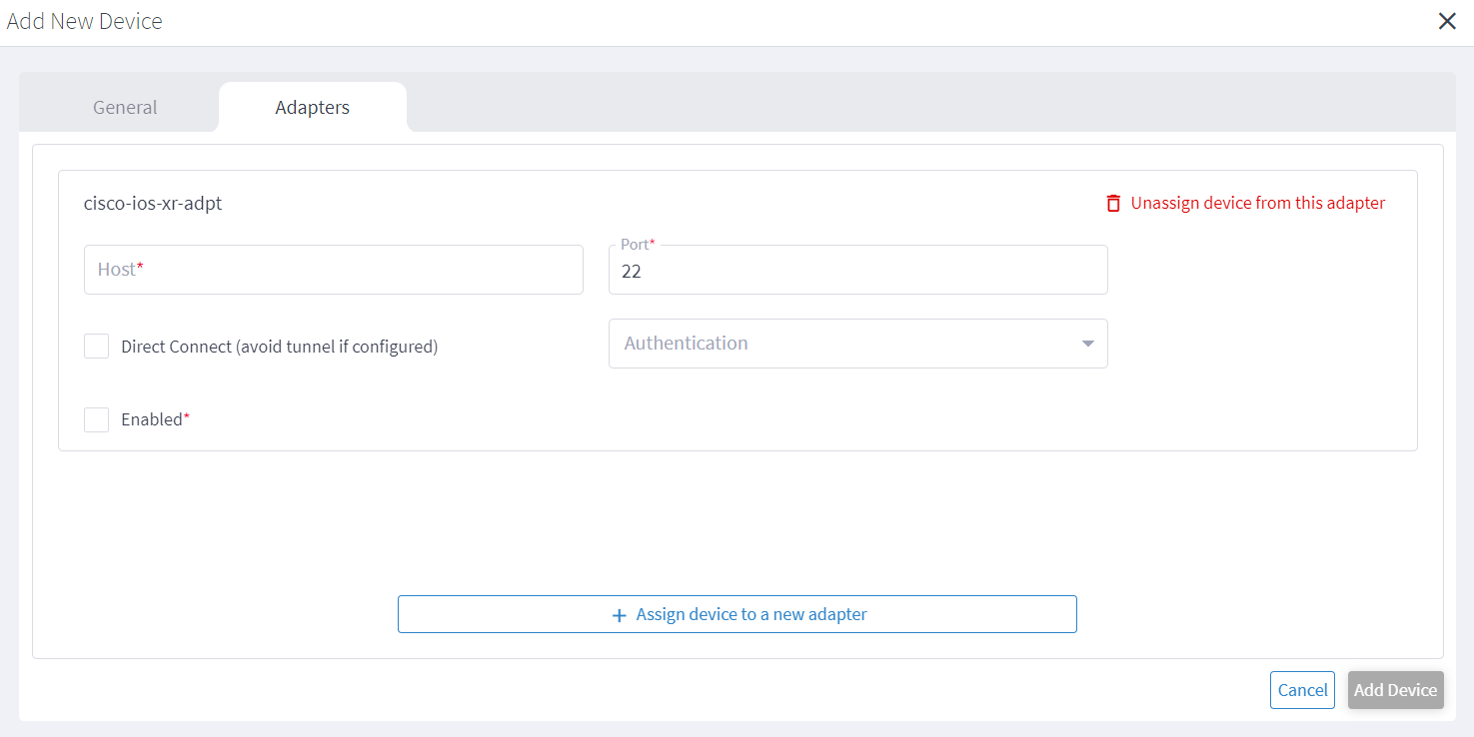
Task: Click the Direct Connect (avoid tunnel) label text
Action: (x=279, y=348)
